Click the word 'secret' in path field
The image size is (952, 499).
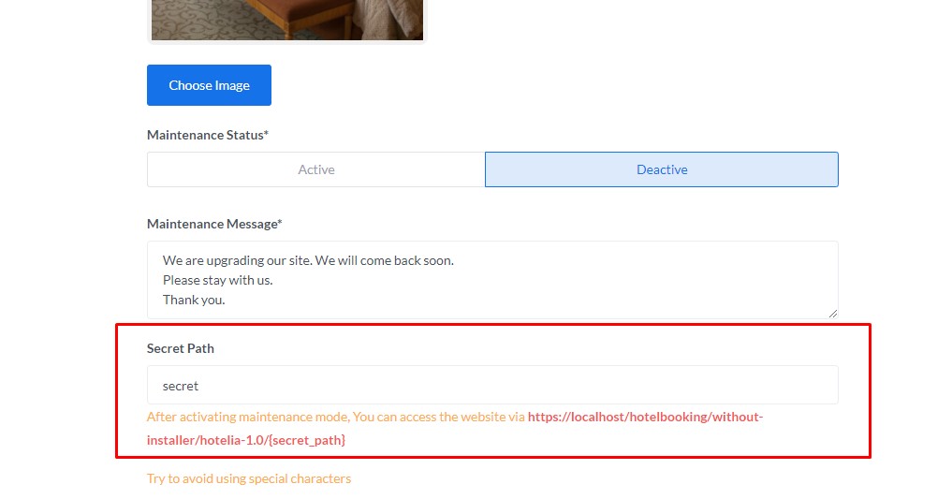(180, 385)
